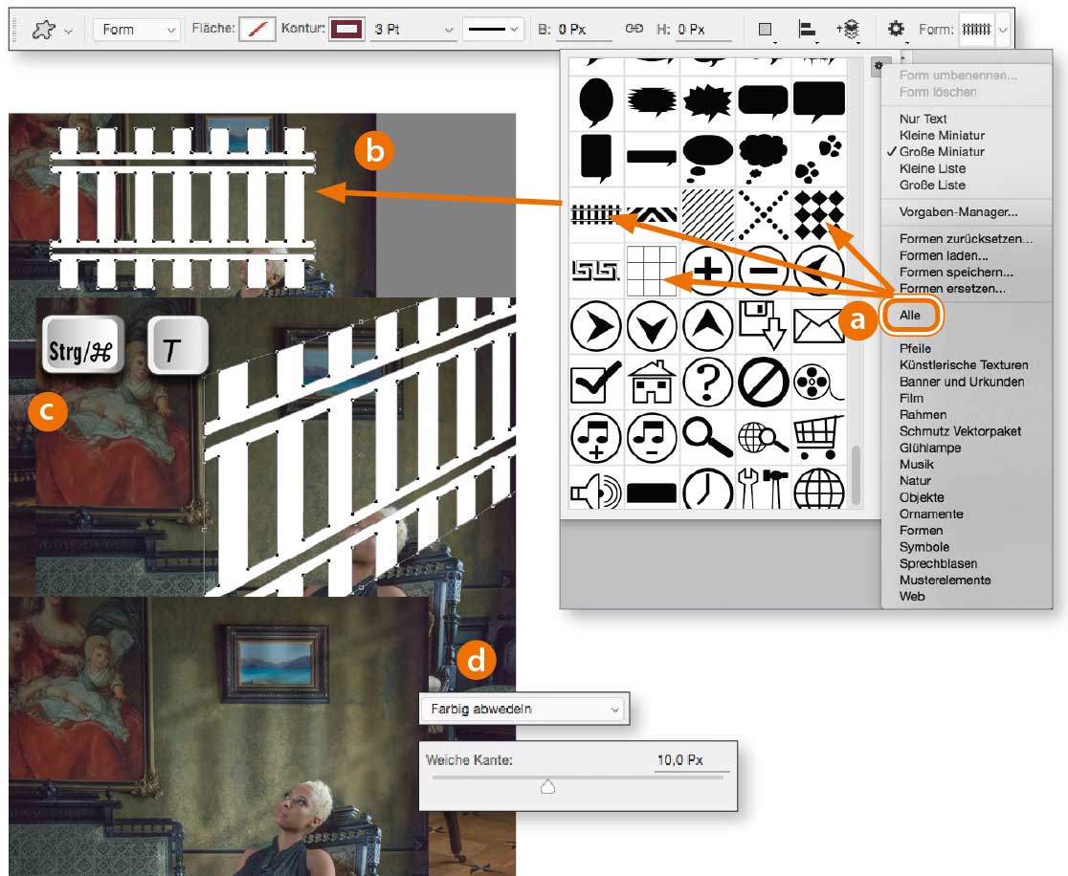Screen dimensions: 1068x876
Task: Select the cloud thought bubble shape
Action: pos(764,158)
